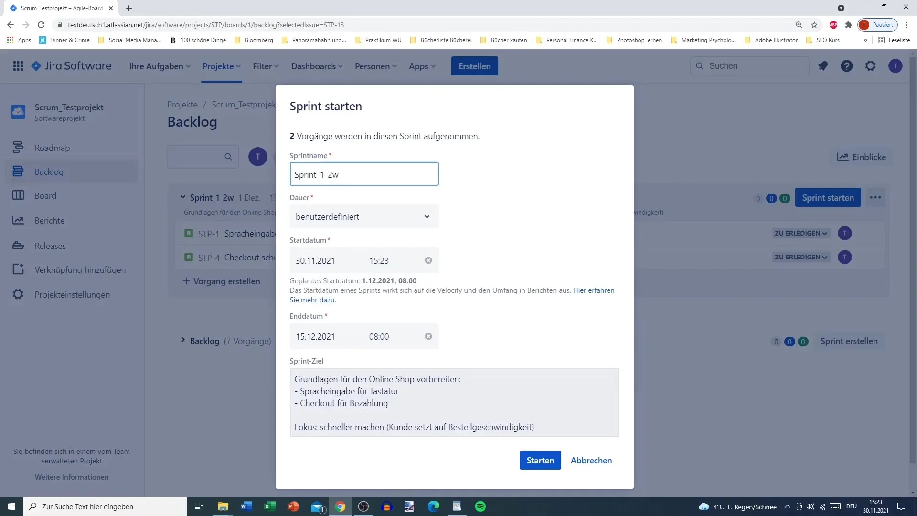Click the Erstellen button

[474, 66]
